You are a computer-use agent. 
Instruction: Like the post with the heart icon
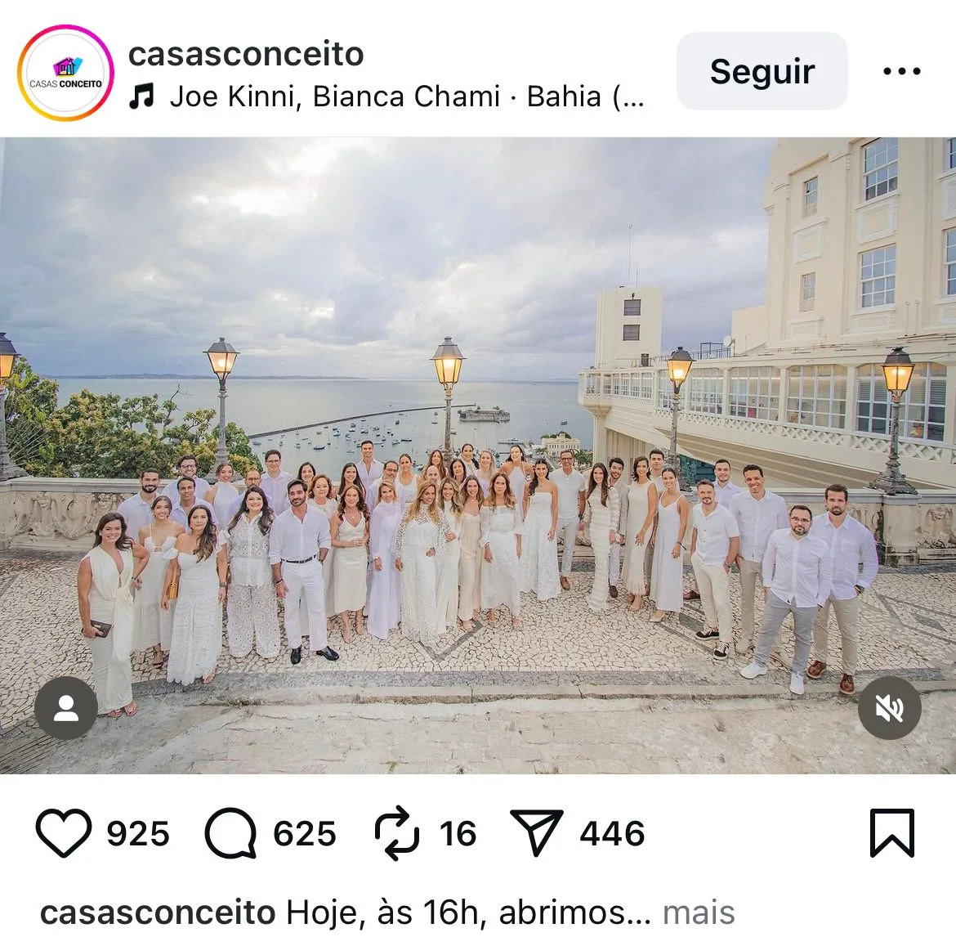[x=64, y=832]
